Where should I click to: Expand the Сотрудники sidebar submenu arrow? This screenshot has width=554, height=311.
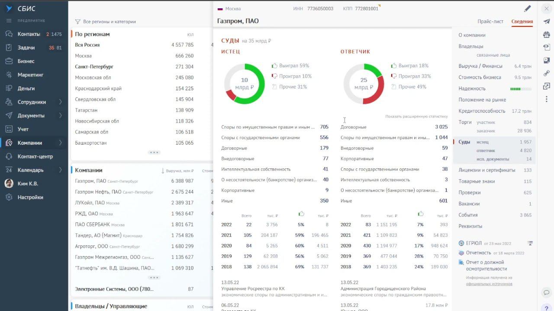61,102
